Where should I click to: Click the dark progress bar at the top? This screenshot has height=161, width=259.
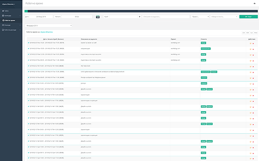[x=141, y=11]
